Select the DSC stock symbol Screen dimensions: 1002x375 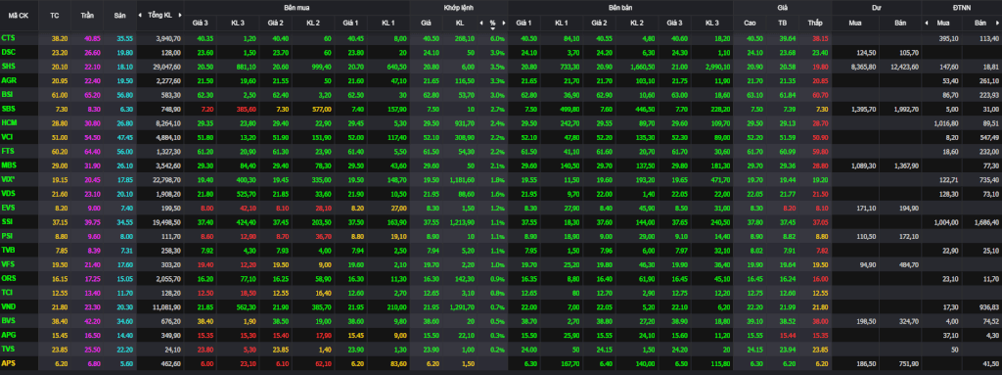(8, 52)
